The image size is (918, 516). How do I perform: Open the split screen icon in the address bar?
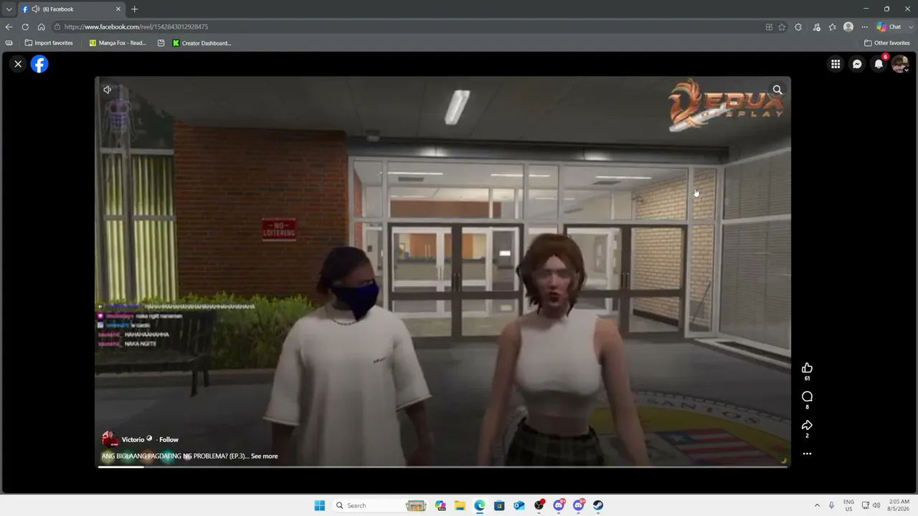point(769,27)
